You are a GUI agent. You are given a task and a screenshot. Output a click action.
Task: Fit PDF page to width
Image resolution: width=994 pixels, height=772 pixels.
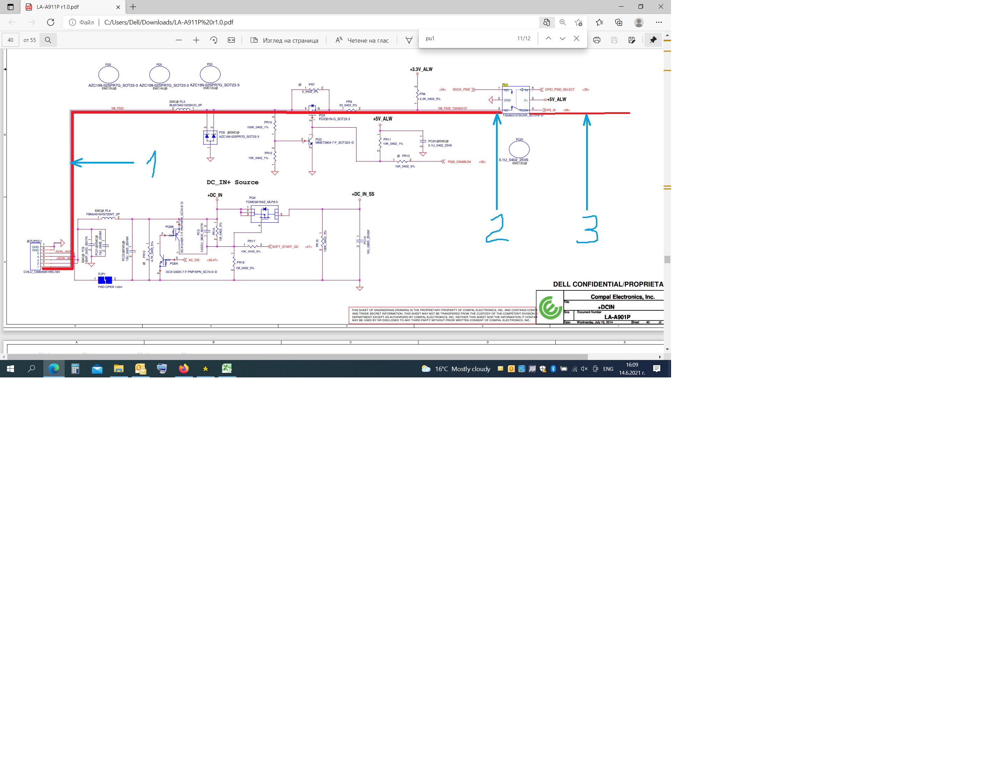click(231, 40)
